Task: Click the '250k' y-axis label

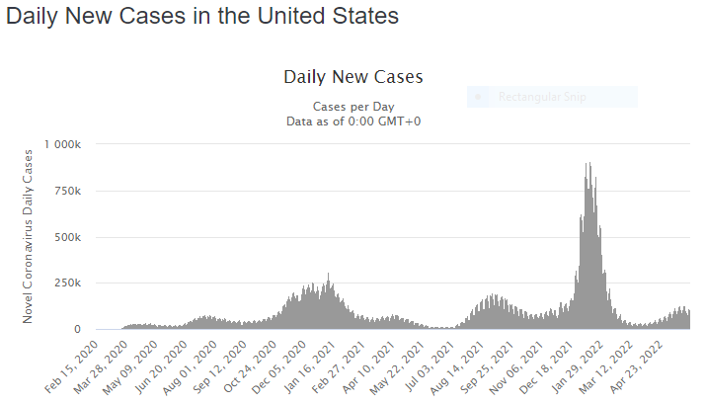Action: point(79,283)
